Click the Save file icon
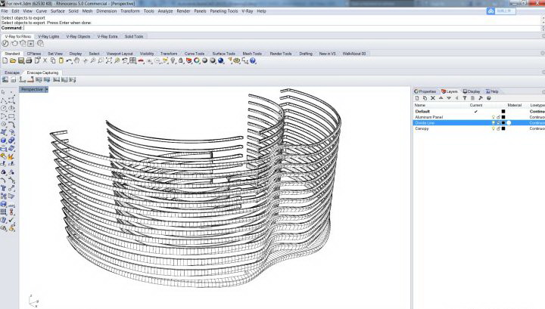Screen dimensions: 545x309 [20, 60]
